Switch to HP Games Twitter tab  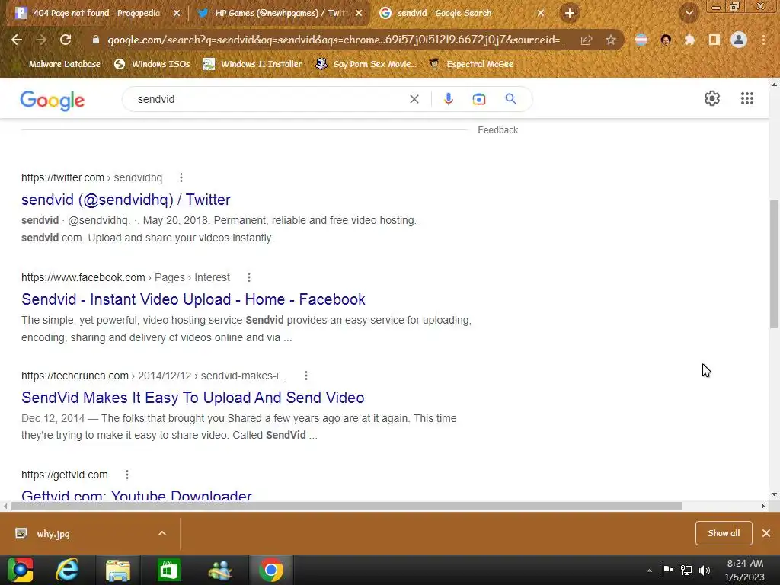(280, 14)
